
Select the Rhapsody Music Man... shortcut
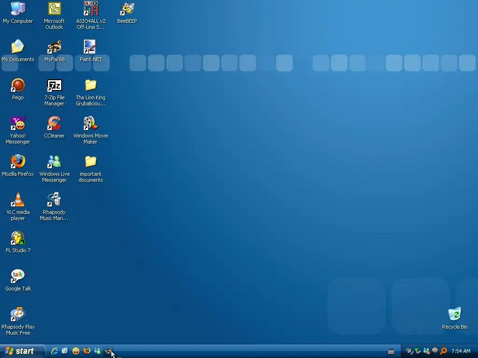pyautogui.click(x=54, y=207)
